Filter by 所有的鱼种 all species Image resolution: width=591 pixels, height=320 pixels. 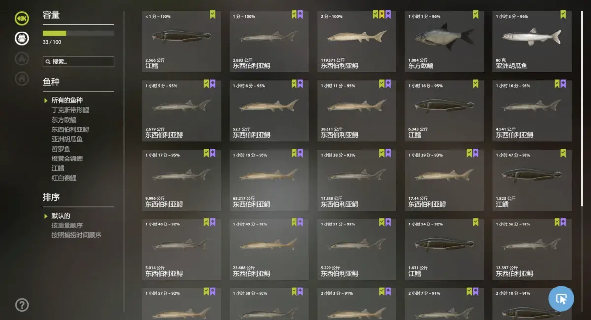click(67, 100)
